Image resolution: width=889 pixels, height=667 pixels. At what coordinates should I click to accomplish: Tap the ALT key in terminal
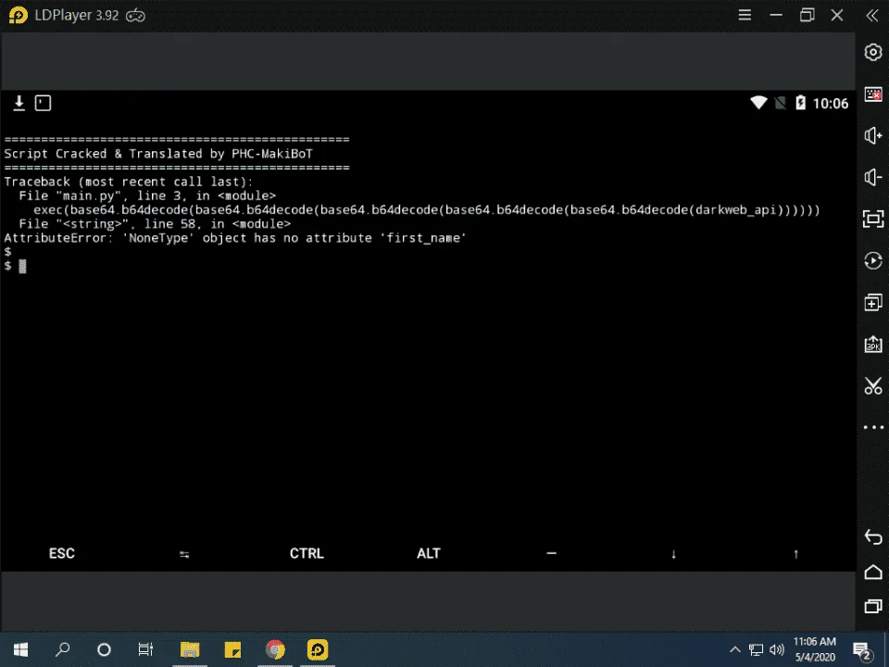[x=429, y=554]
